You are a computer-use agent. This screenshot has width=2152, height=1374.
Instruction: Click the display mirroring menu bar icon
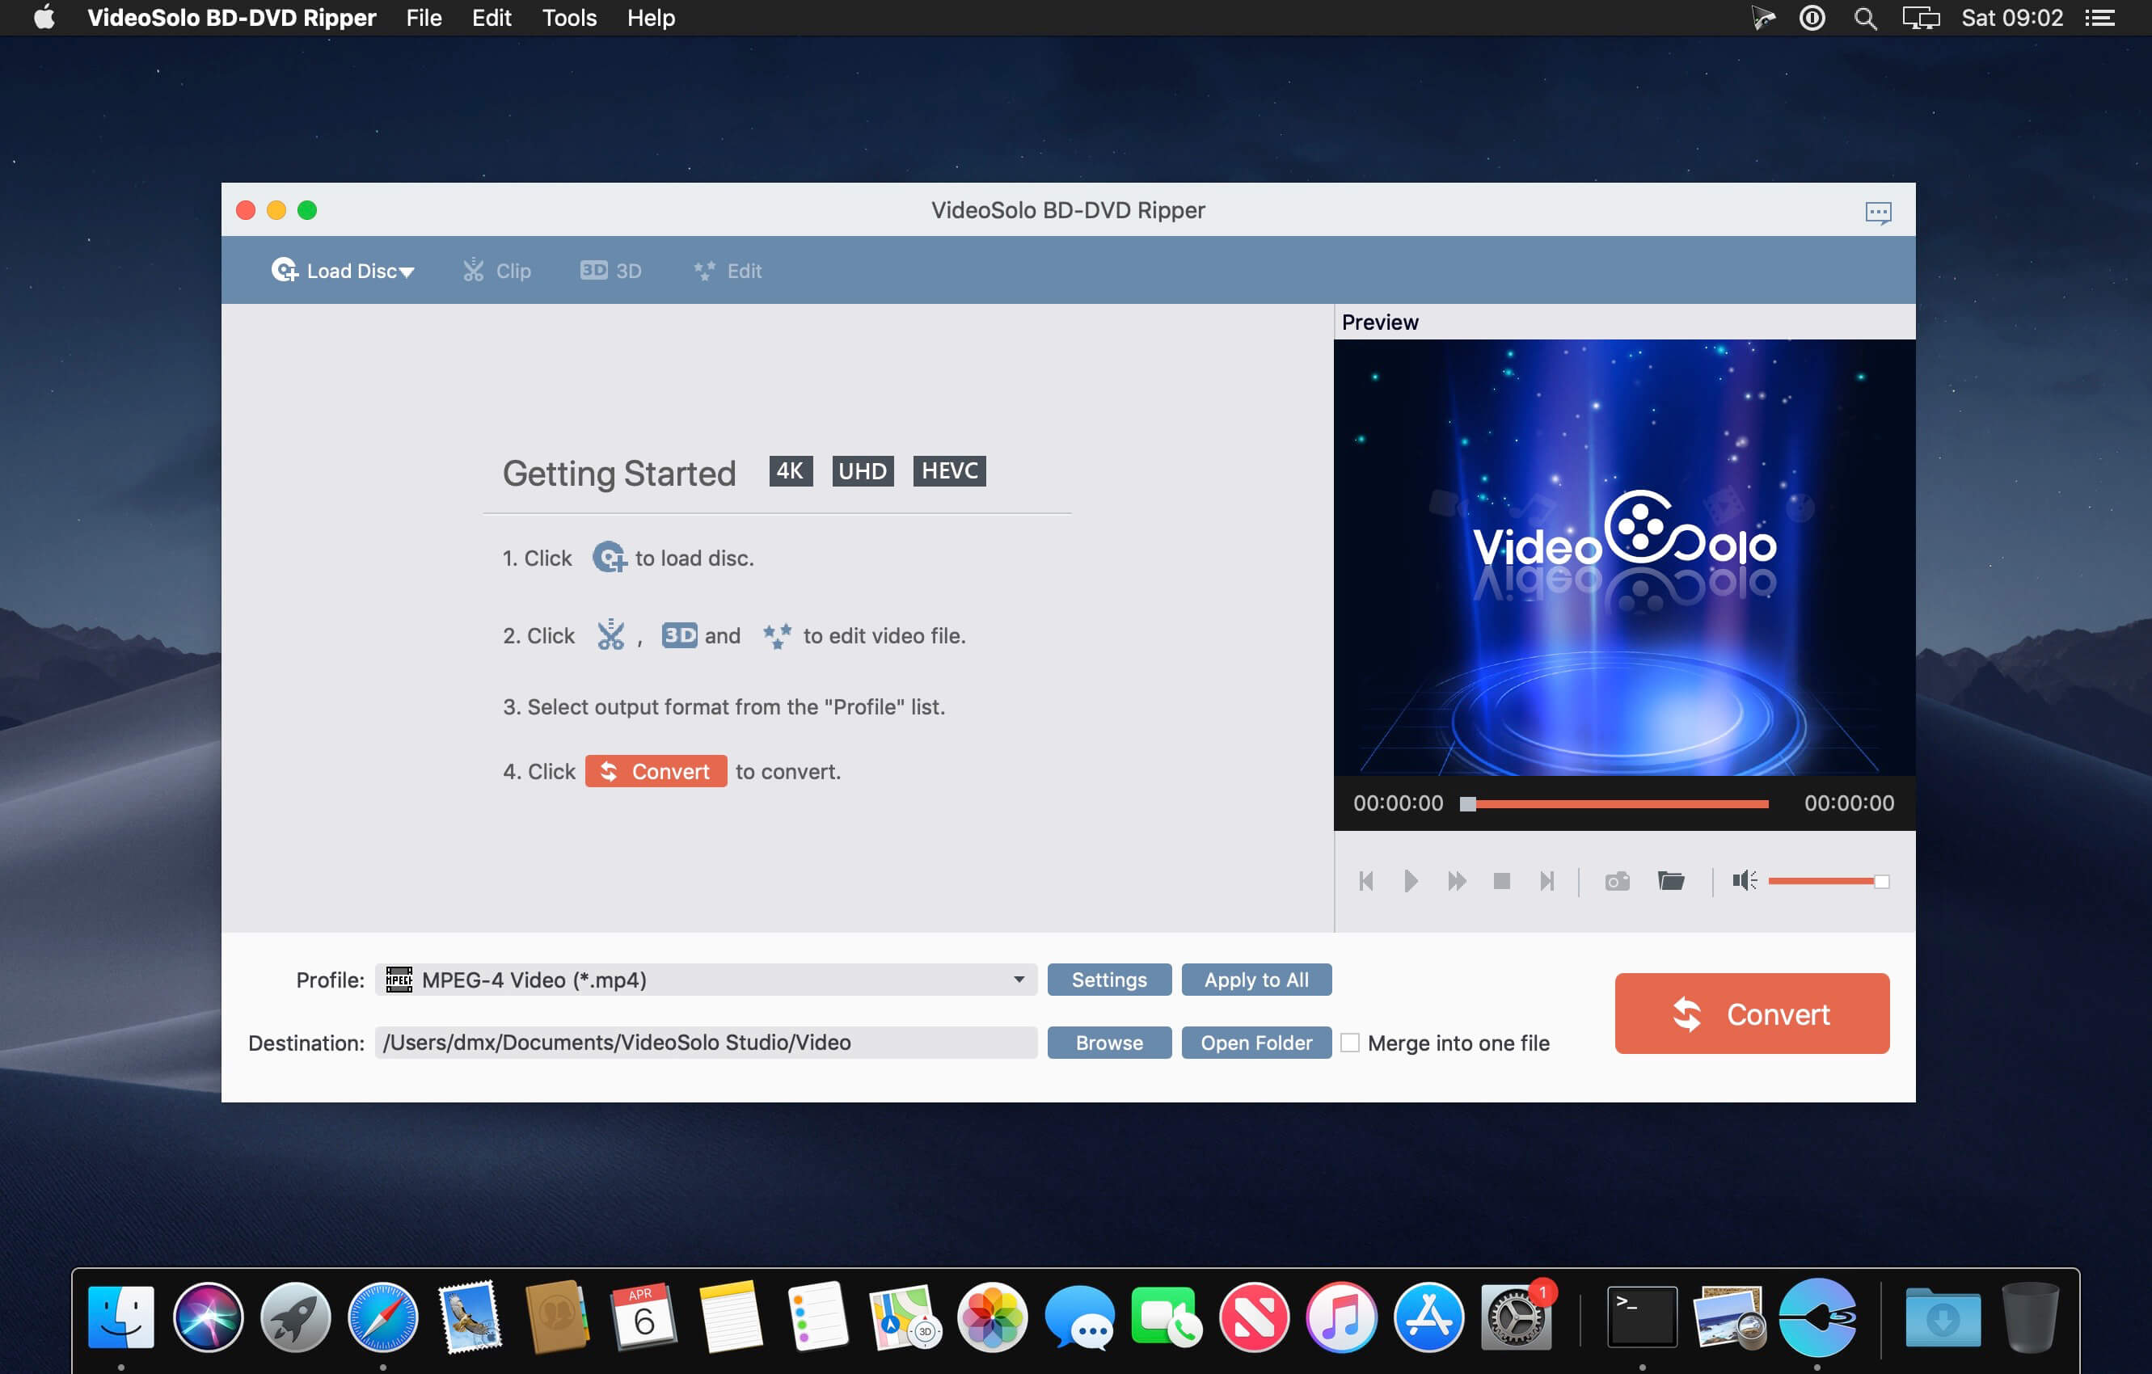click(1921, 18)
